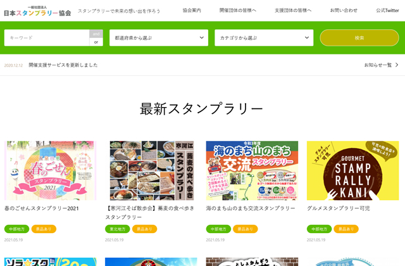This screenshot has width=405, height=266.
Task: Open the 開催団体の皆様へ menu item
Action: (x=238, y=10)
